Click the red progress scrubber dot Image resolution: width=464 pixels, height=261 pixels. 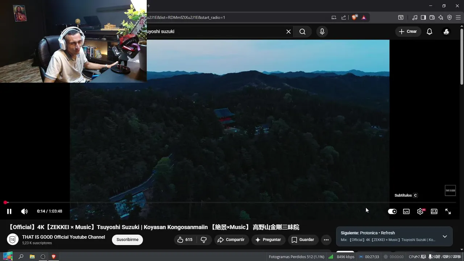click(x=5, y=202)
